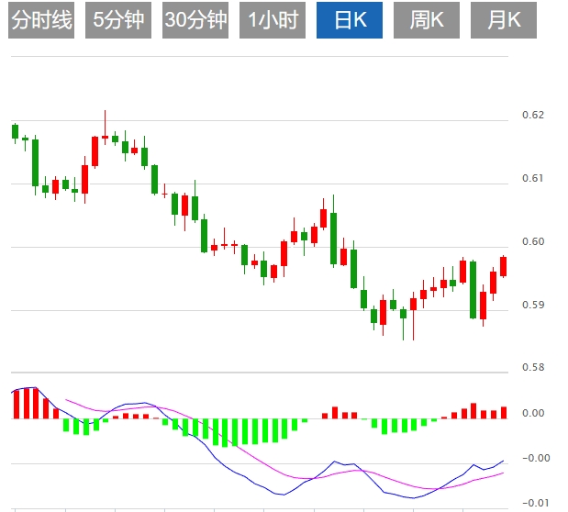Open the 30分钟 chart view
The height and width of the screenshot is (512, 568).
[x=195, y=20]
